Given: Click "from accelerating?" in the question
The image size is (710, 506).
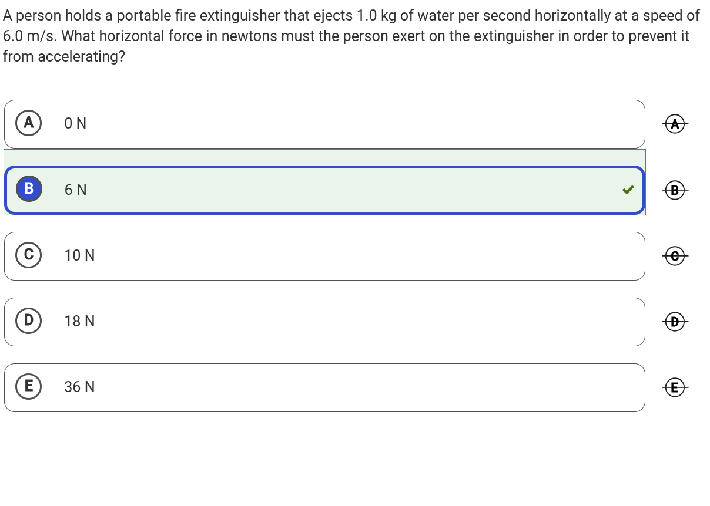Looking at the screenshot, I should tap(64, 57).
